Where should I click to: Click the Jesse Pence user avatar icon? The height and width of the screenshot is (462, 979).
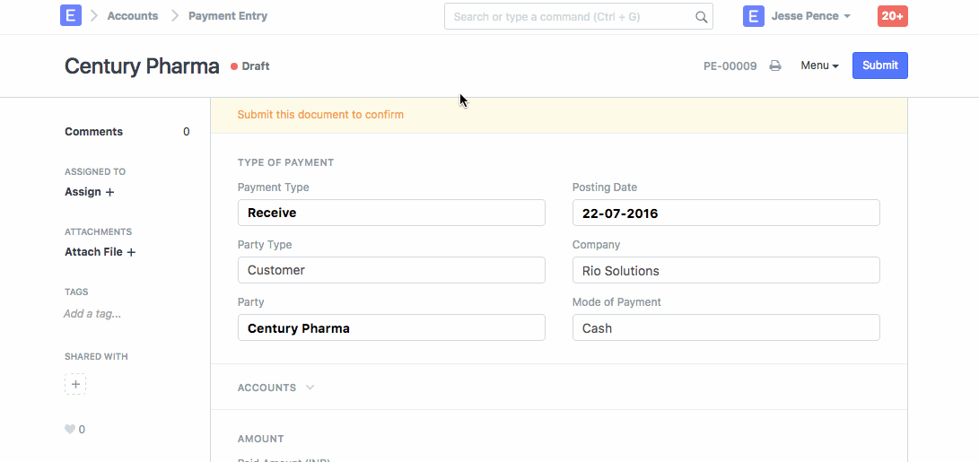tap(753, 16)
